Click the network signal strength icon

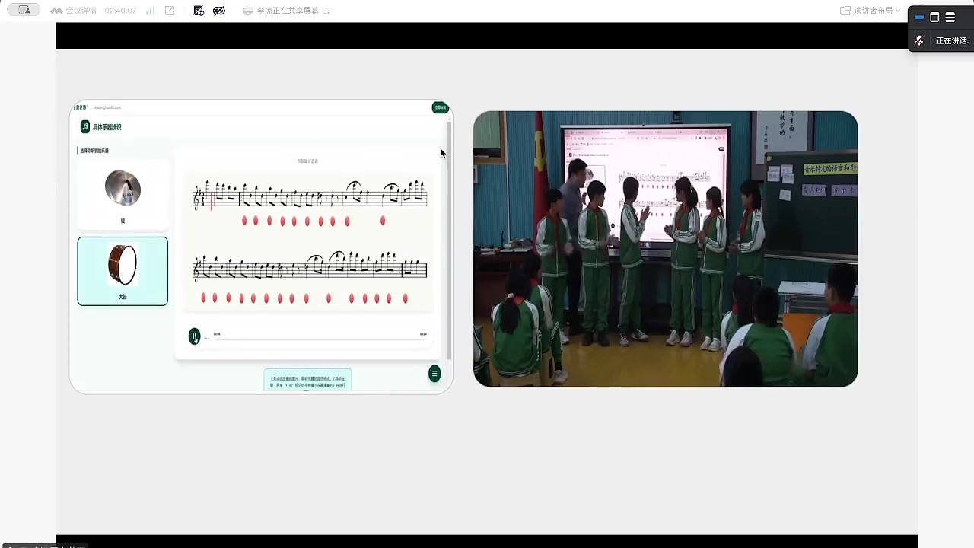click(150, 11)
